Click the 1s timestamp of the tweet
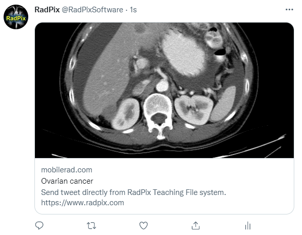The height and width of the screenshot is (235, 302). 134,10
